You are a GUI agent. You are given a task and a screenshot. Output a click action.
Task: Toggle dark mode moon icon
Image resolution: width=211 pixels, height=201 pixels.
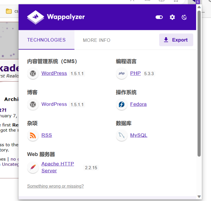pyautogui.click(x=185, y=17)
